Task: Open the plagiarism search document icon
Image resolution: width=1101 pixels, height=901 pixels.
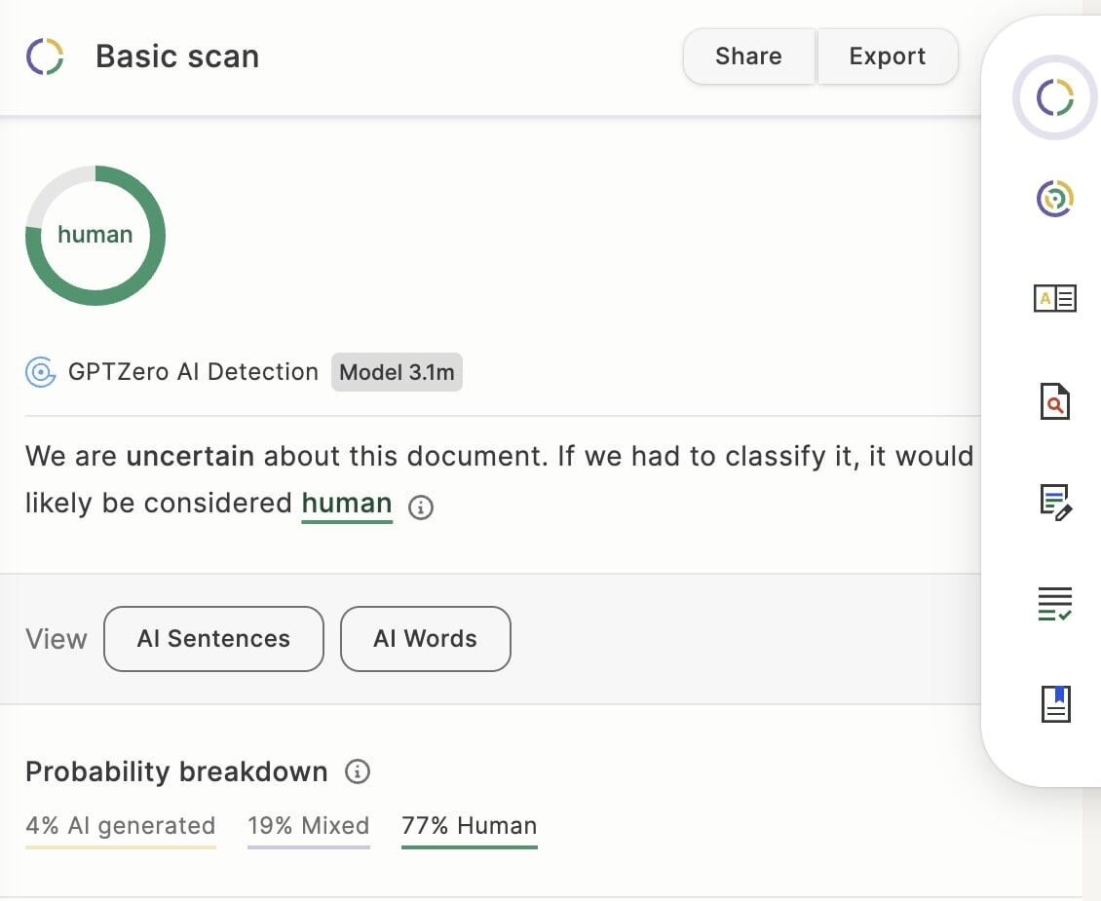Action: coord(1057,401)
